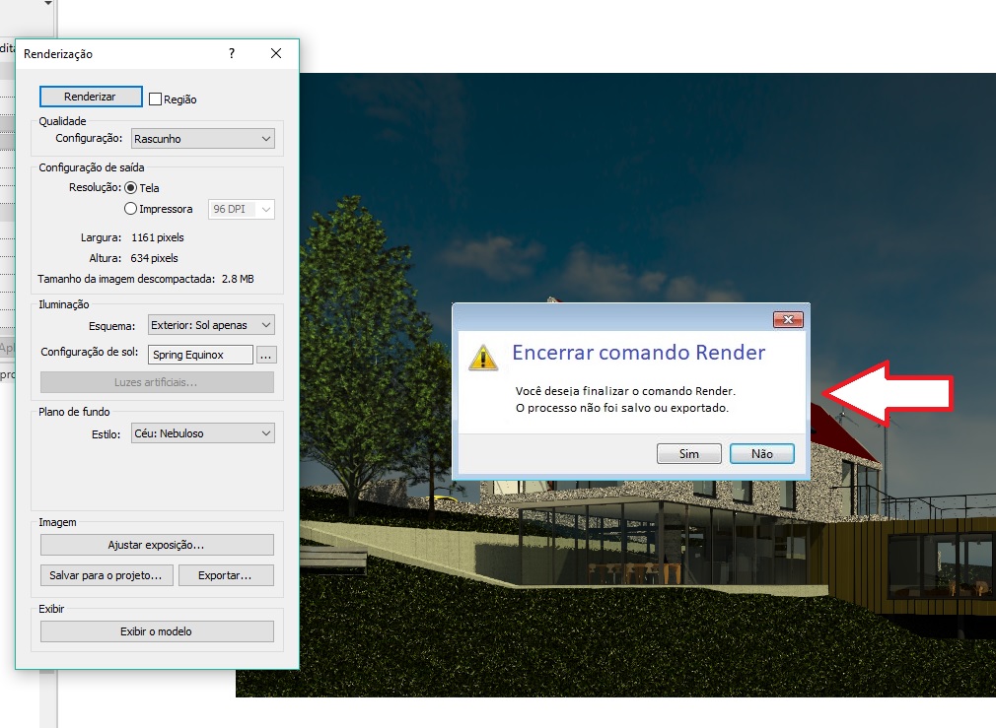Click the Encerrar comando Render heading

(x=638, y=353)
